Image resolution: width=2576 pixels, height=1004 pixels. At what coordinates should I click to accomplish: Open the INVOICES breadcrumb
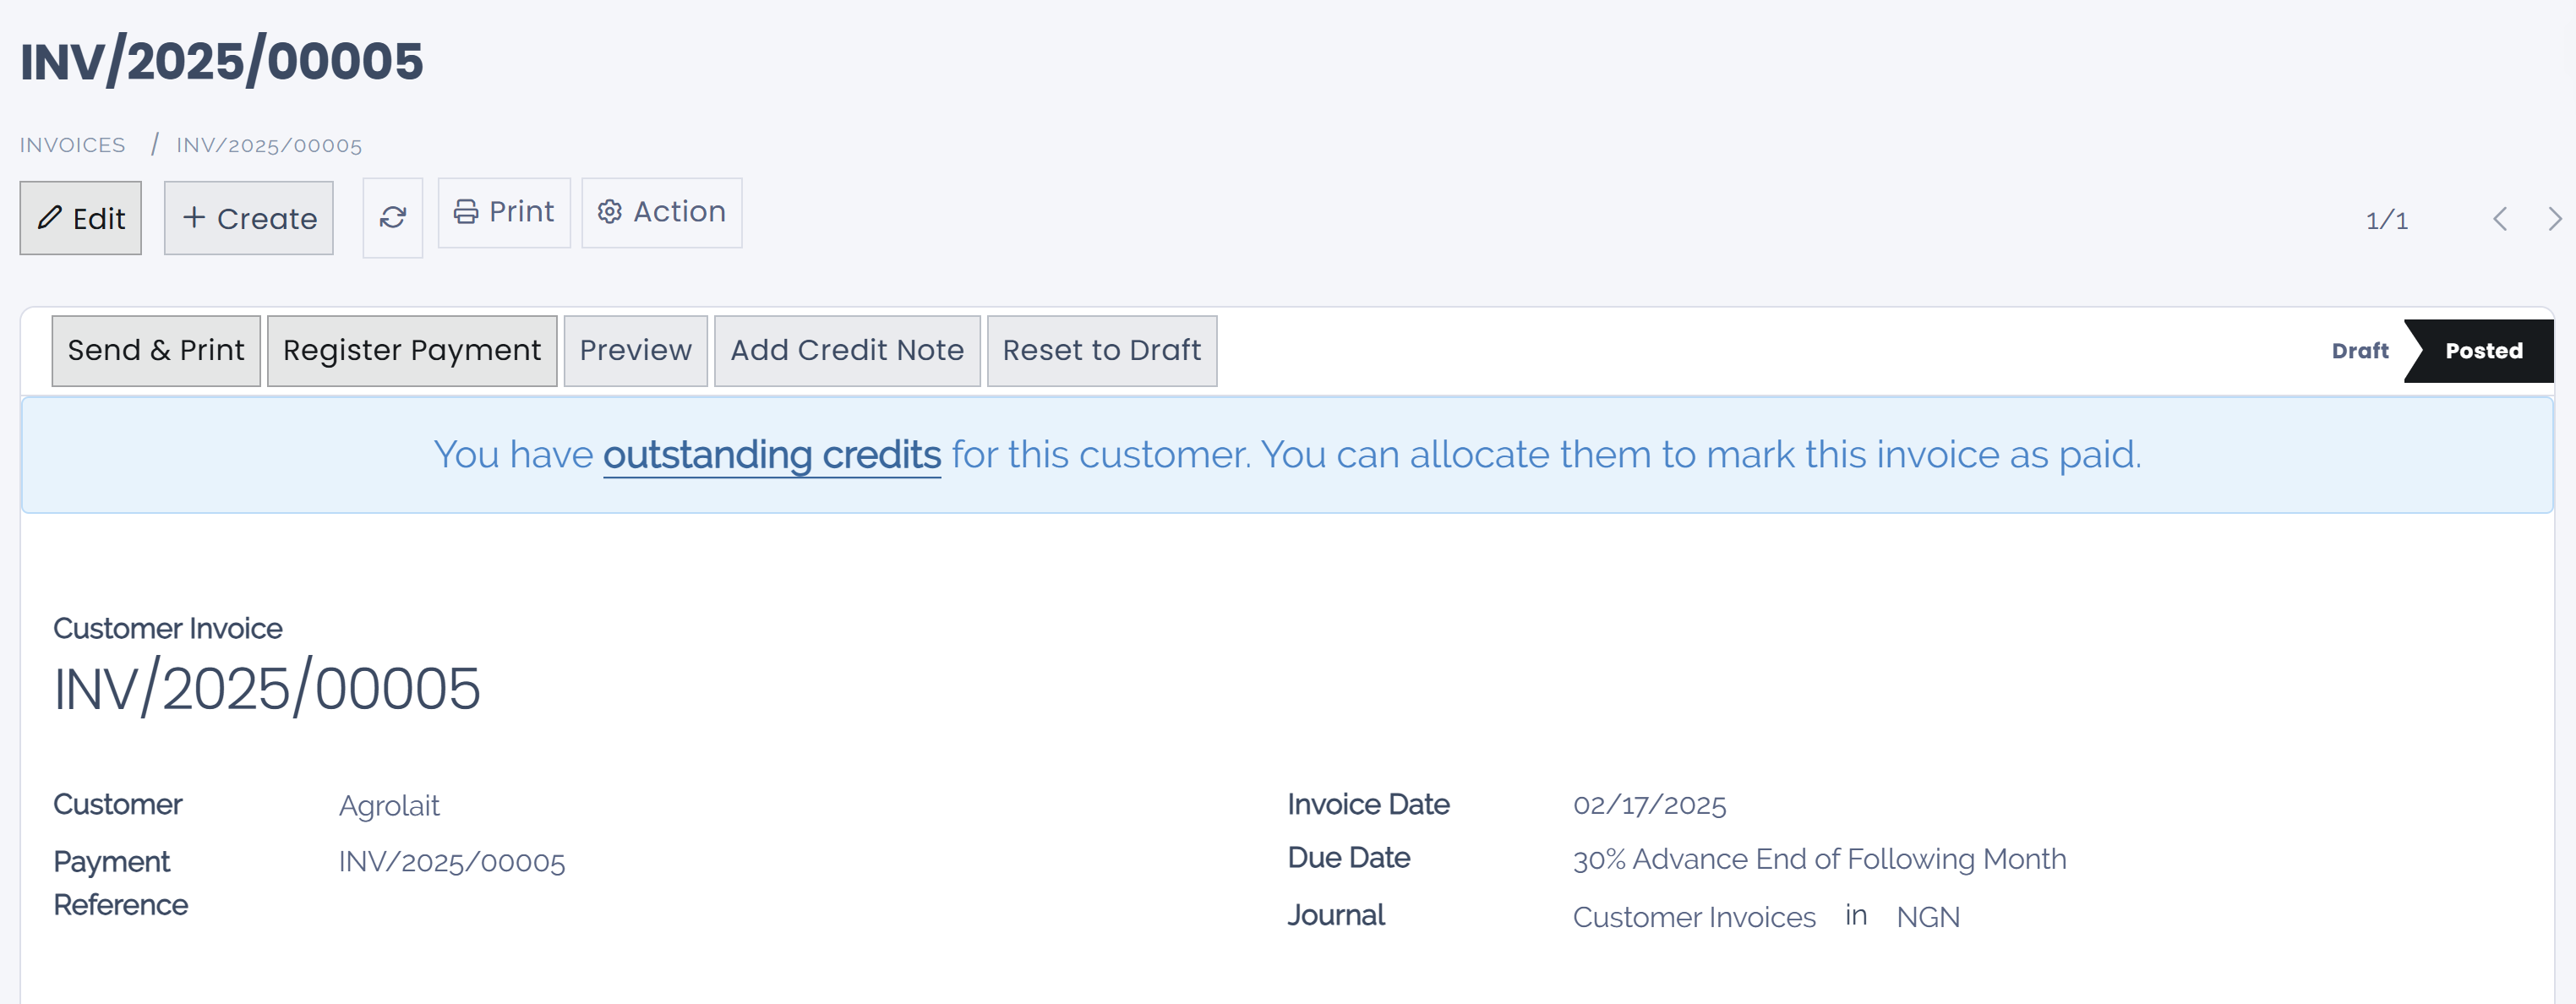(72, 144)
